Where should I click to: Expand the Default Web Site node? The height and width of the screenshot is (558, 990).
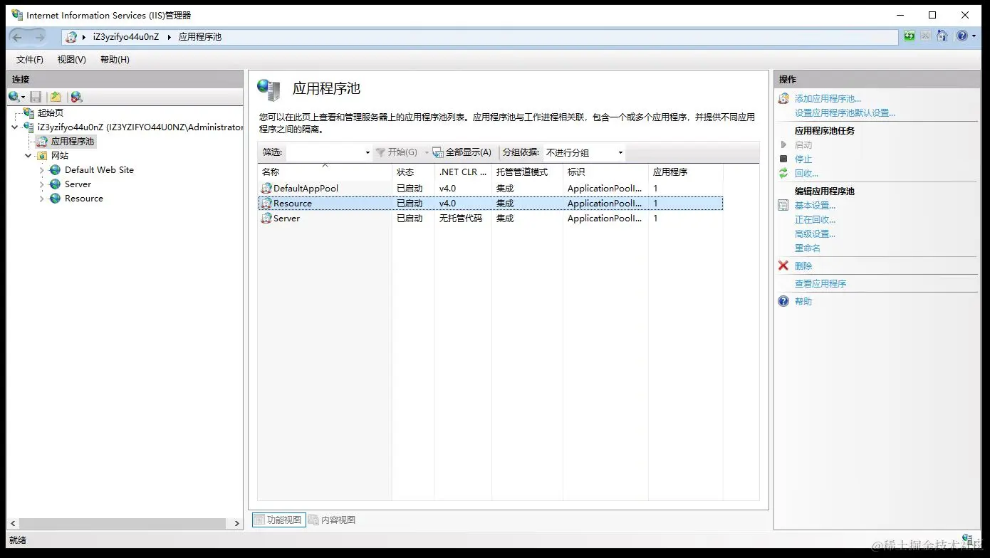[x=42, y=170]
